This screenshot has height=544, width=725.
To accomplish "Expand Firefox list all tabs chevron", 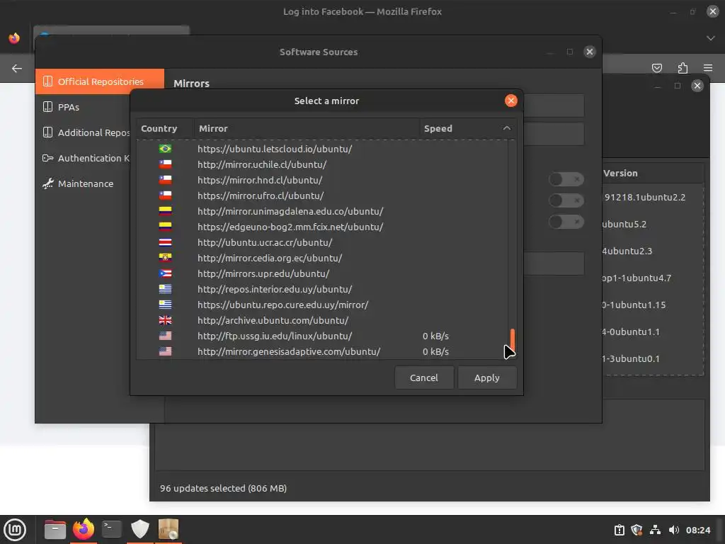I will (711, 38).
